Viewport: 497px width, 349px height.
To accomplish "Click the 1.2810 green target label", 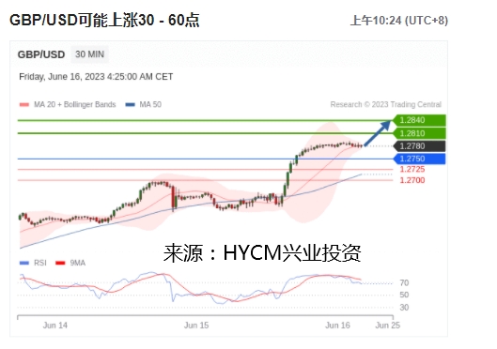I will pos(419,133).
